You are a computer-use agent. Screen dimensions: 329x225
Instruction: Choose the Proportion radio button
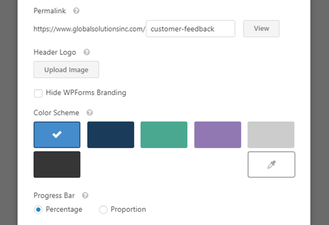[103, 209]
